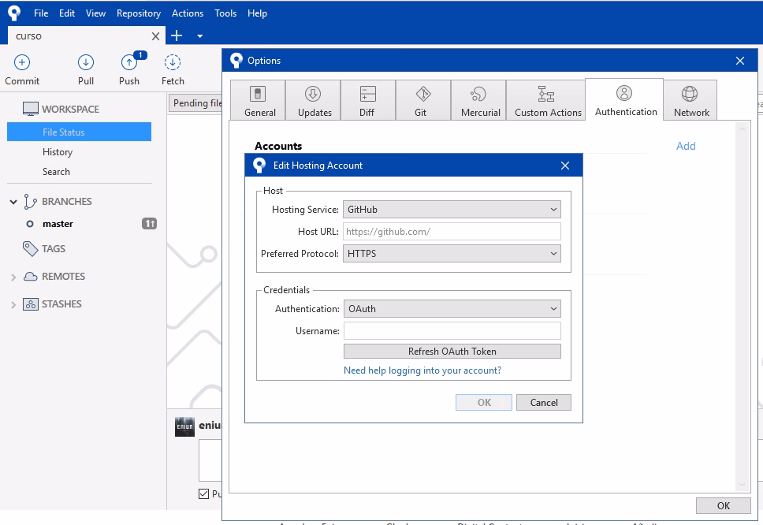This screenshot has width=763, height=525.
Task: Select File Status in the sidebar
Action: 80,132
